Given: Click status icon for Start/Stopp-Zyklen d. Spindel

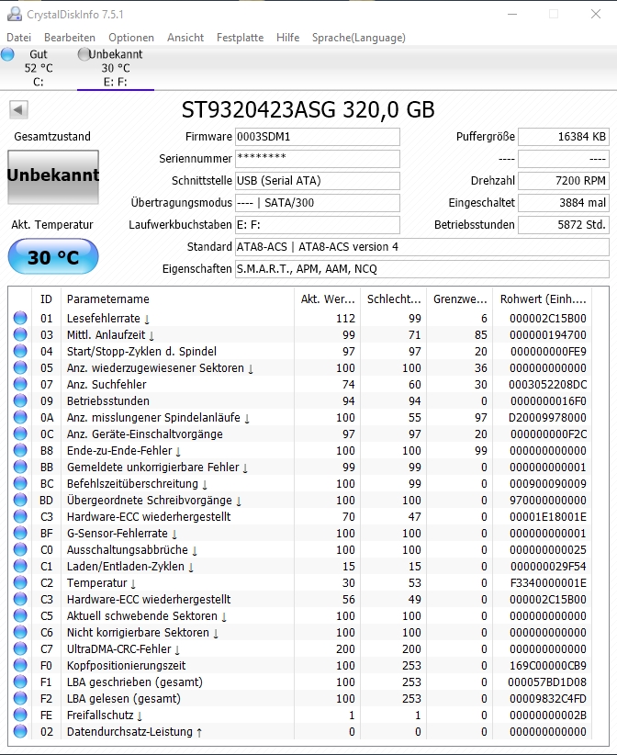Looking at the screenshot, I should (x=20, y=351).
